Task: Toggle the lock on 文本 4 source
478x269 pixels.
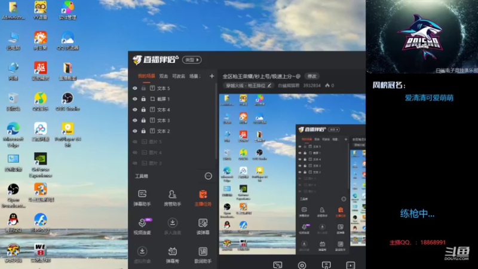Action: [143, 109]
